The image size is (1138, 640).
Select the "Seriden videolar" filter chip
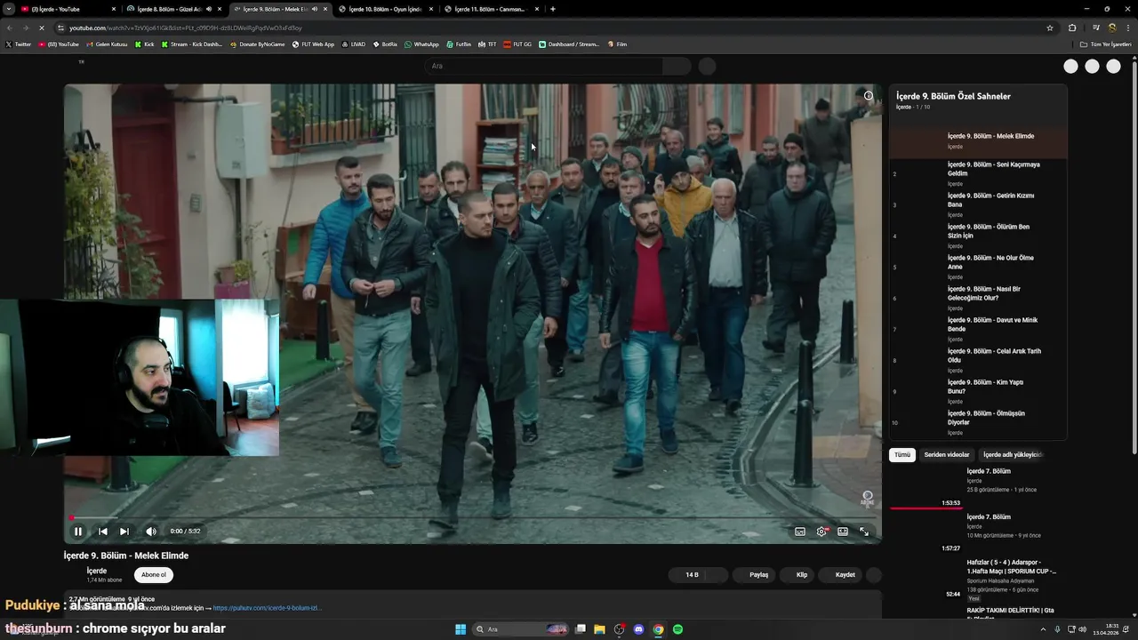tap(947, 455)
